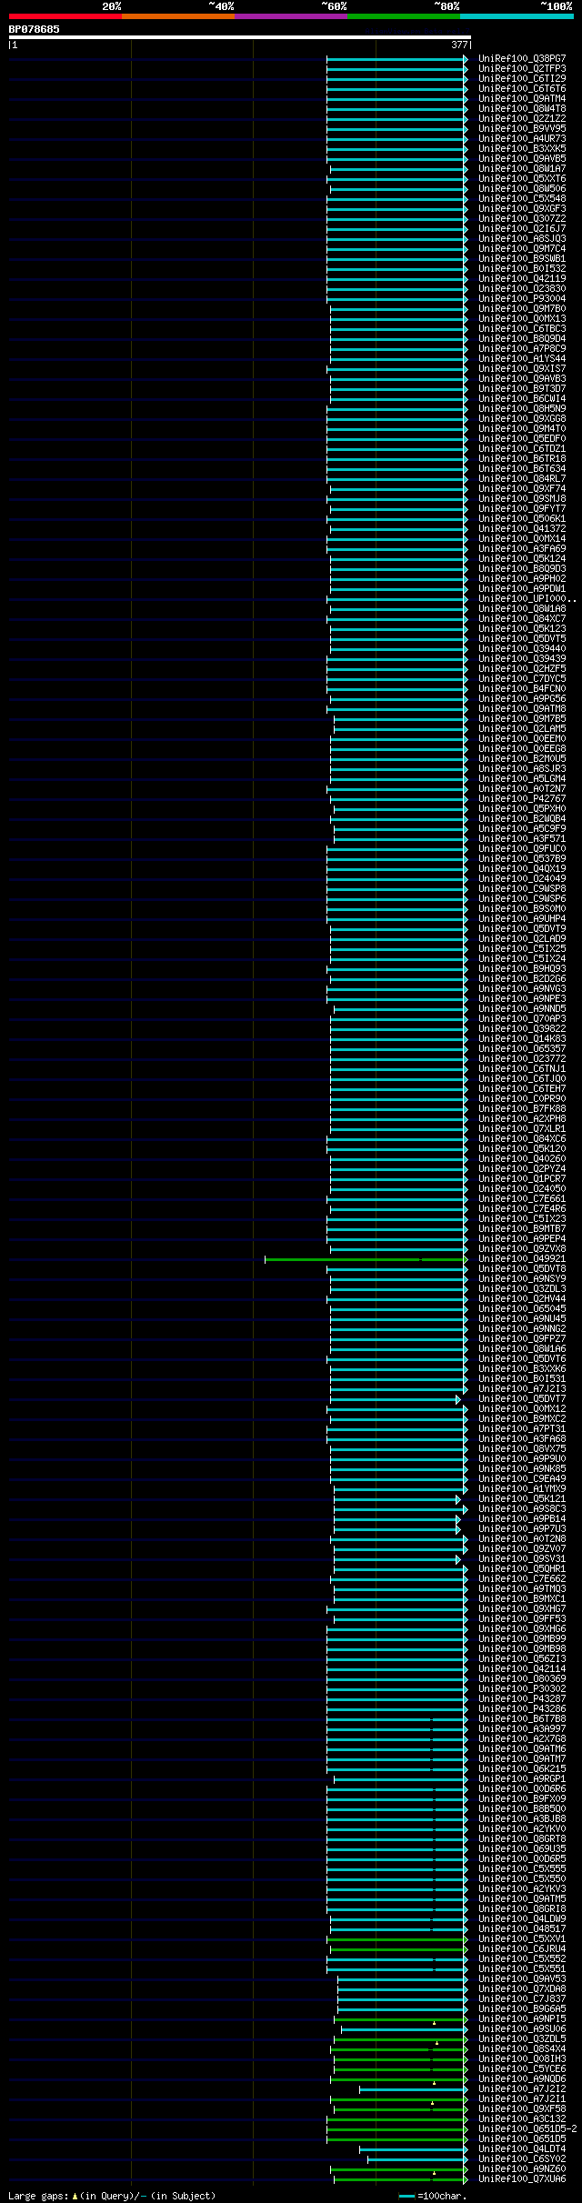Select the UniRef100_B3XXK6 label

click(522, 1369)
